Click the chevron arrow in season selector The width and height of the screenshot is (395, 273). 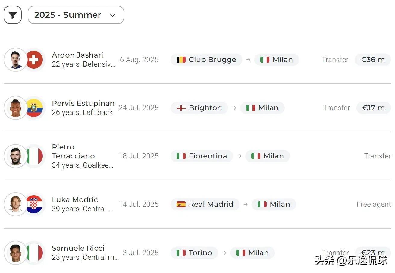[113, 15]
